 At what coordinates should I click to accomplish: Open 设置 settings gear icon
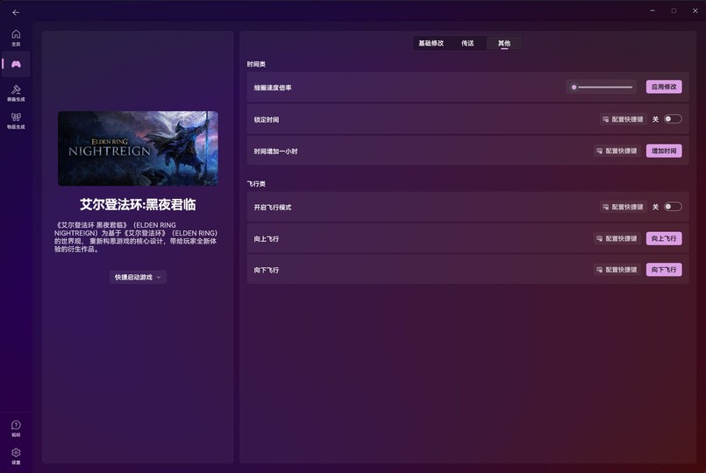point(16,455)
